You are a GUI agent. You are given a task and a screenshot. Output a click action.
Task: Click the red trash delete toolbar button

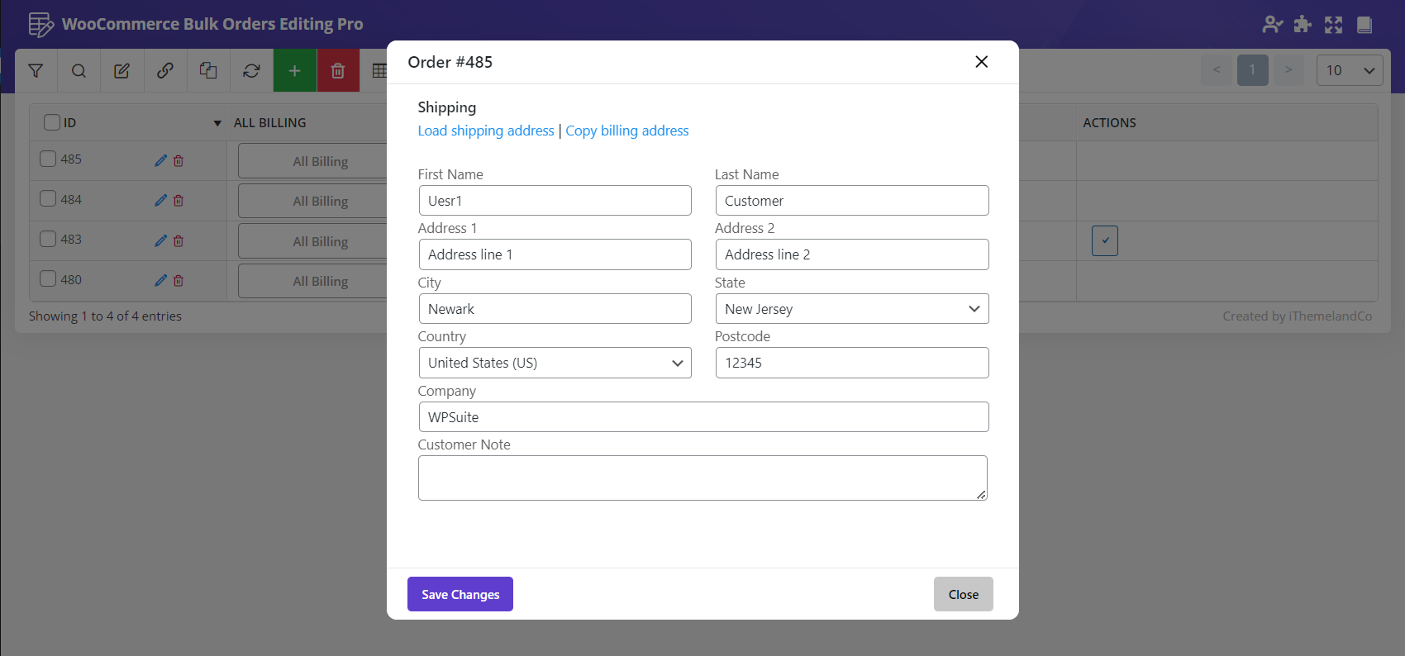(338, 71)
